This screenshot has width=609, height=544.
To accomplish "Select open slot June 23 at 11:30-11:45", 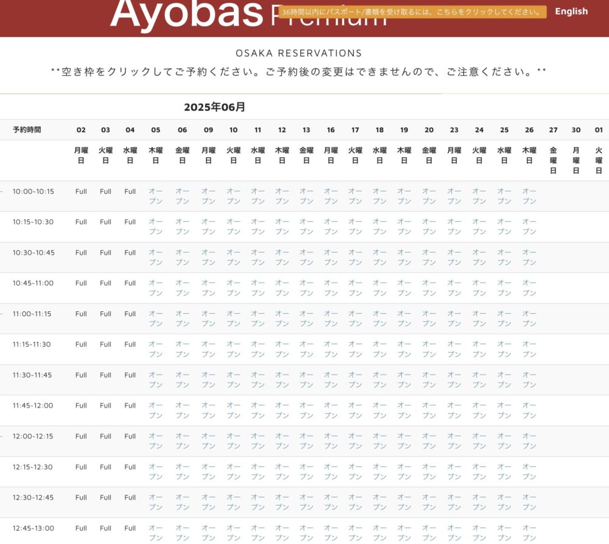I will click(x=454, y=380).
